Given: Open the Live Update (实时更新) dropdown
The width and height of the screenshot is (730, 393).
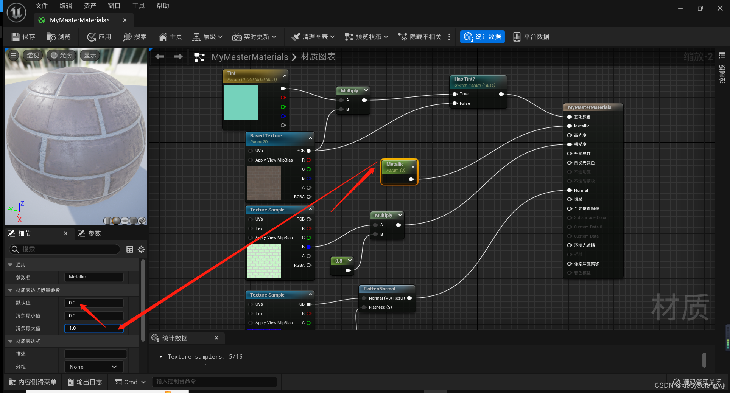Looking at the screenshot, I should point(255,37).
